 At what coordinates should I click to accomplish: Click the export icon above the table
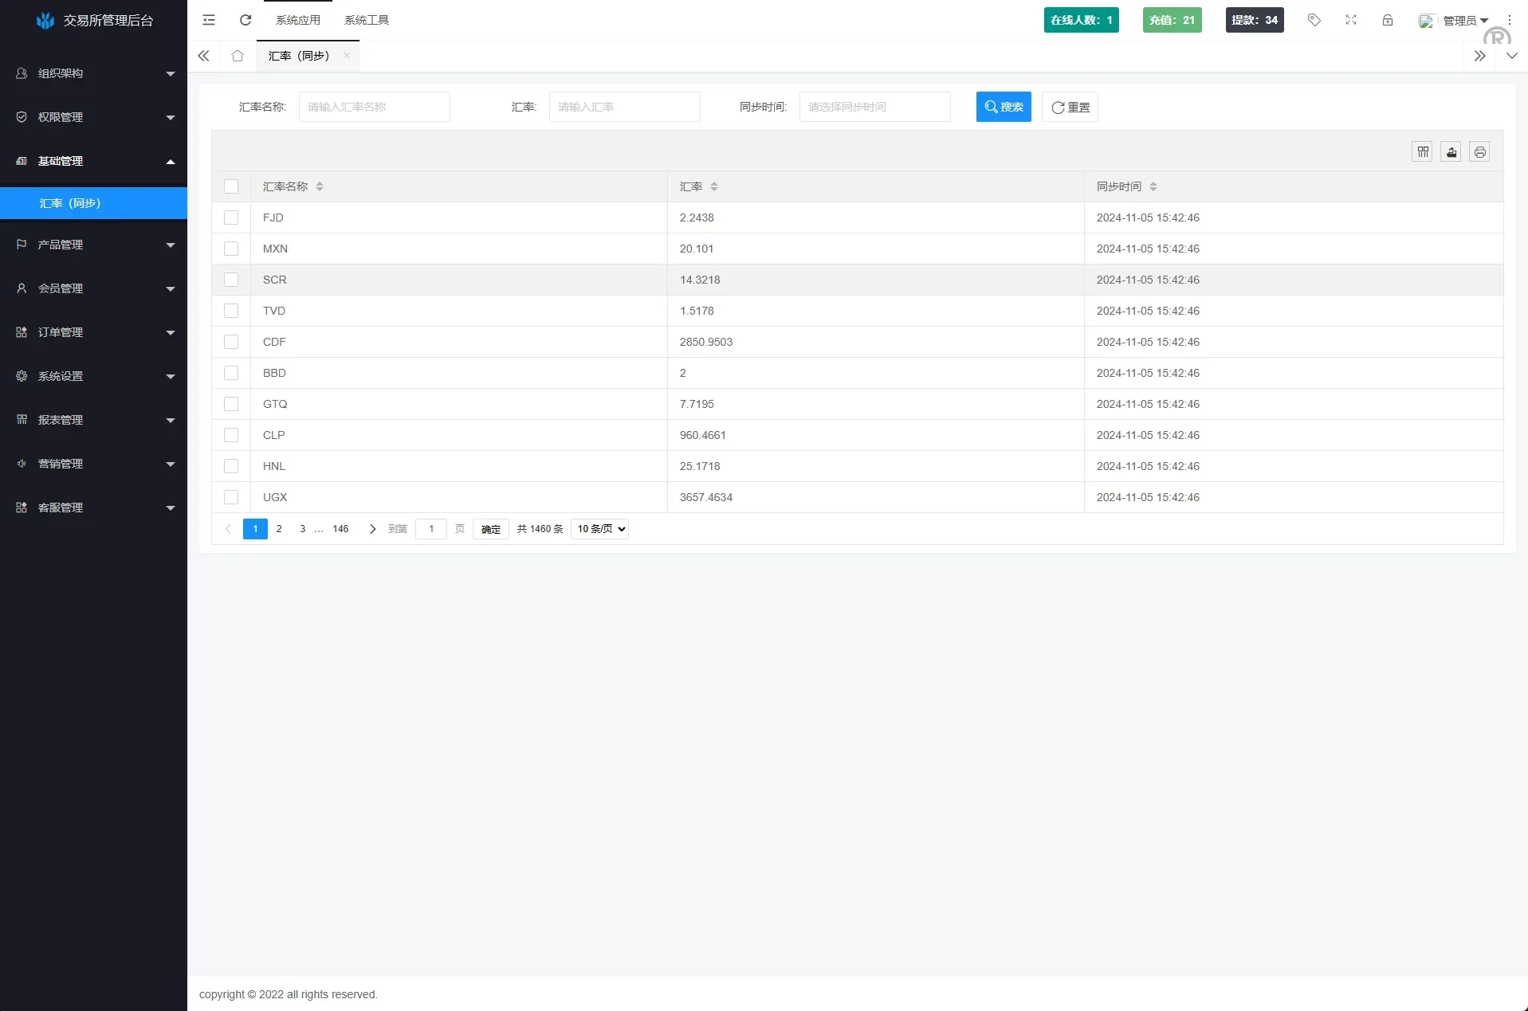pyautogui.click(x=1451, y=151)
